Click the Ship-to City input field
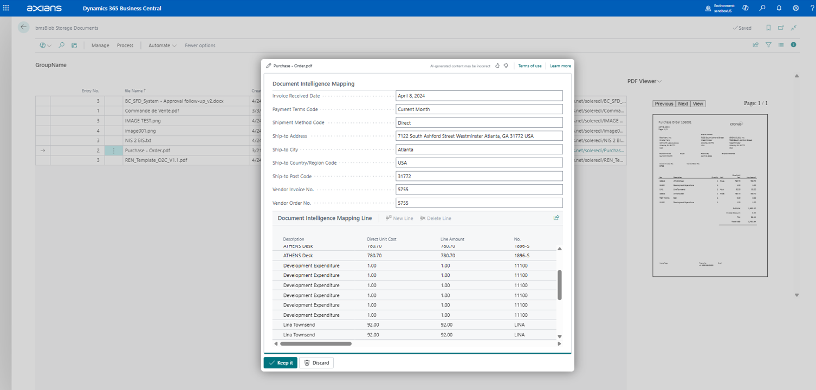This screenshot has width=816, height=390. [479, 149]
